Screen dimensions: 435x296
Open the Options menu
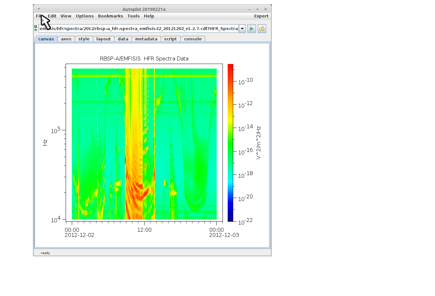click(84, 16)
